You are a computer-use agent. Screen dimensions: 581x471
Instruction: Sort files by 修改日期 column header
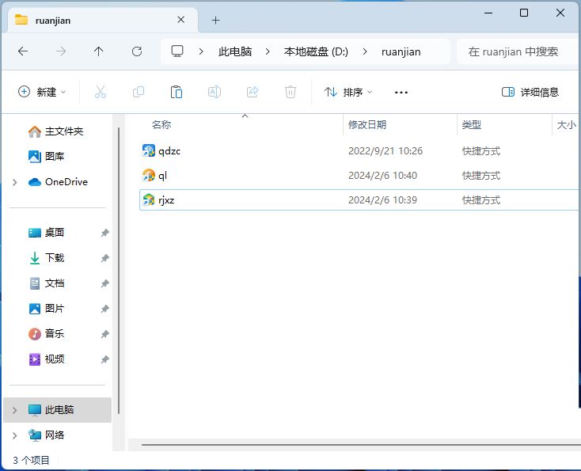pyautogui.click(x=367, y=125)
